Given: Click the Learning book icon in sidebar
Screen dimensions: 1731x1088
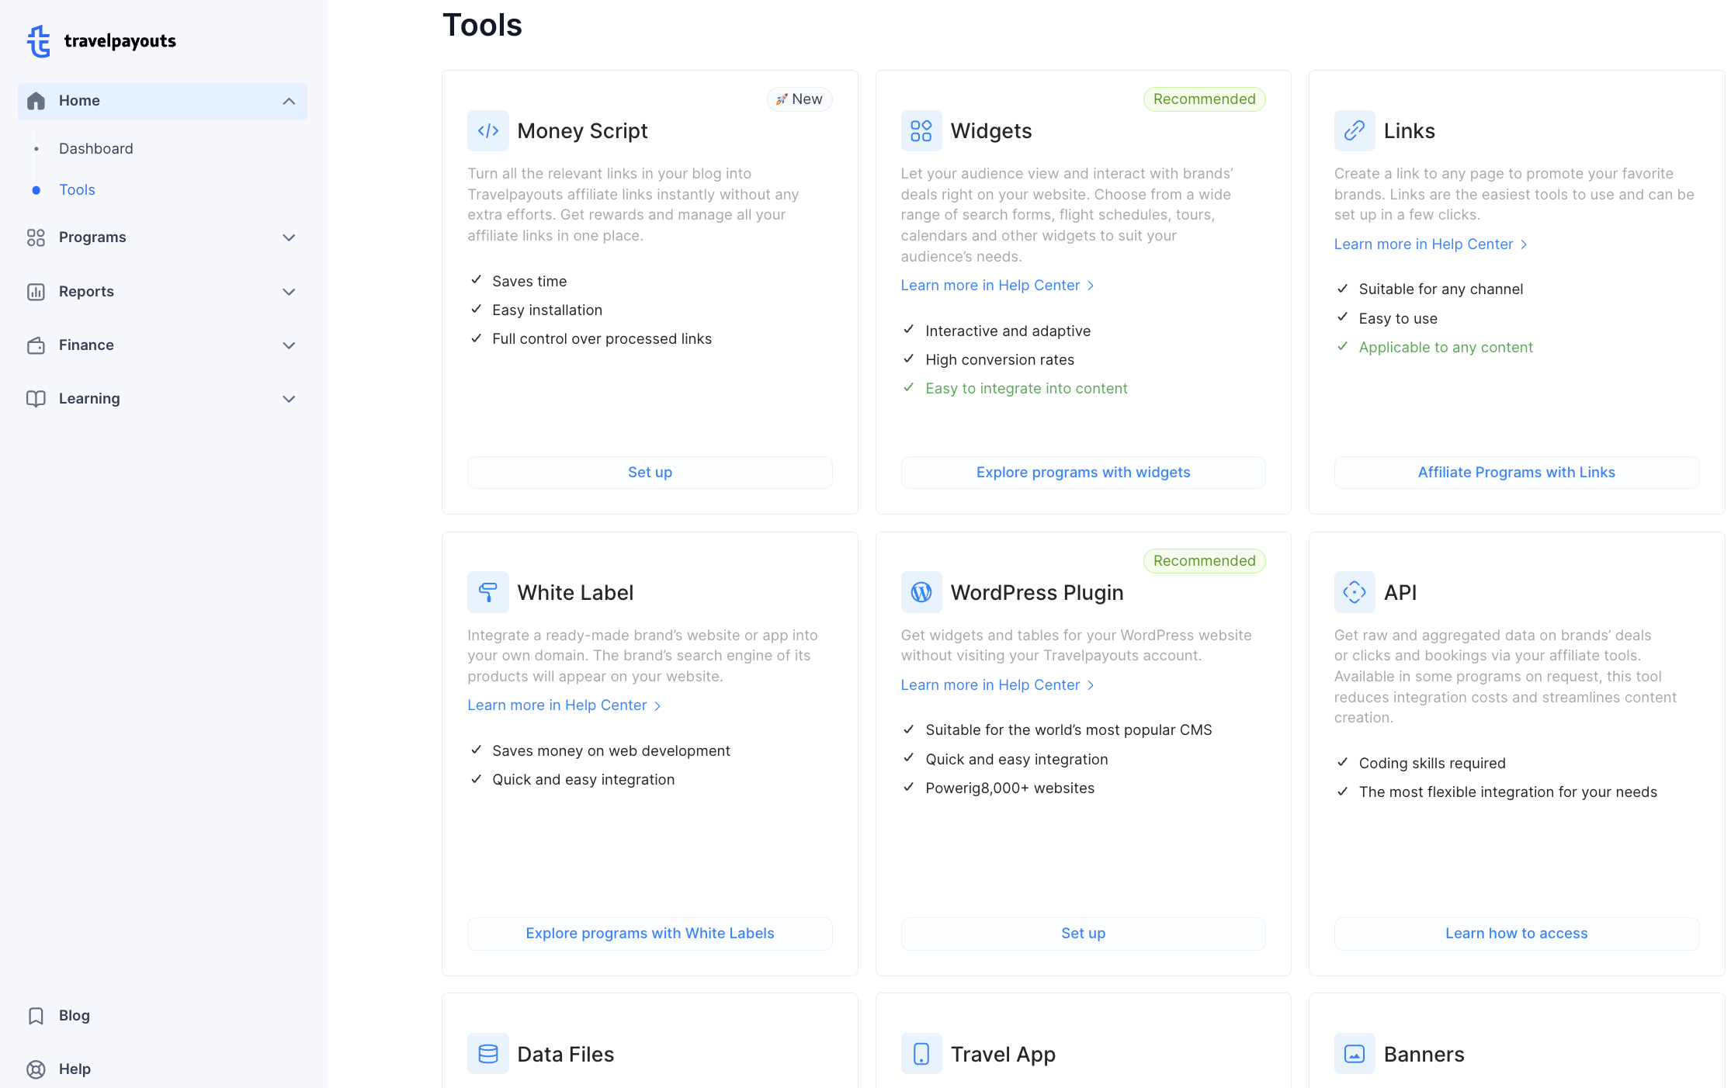Looking at the screenshot, I should [x=36, y=399].
